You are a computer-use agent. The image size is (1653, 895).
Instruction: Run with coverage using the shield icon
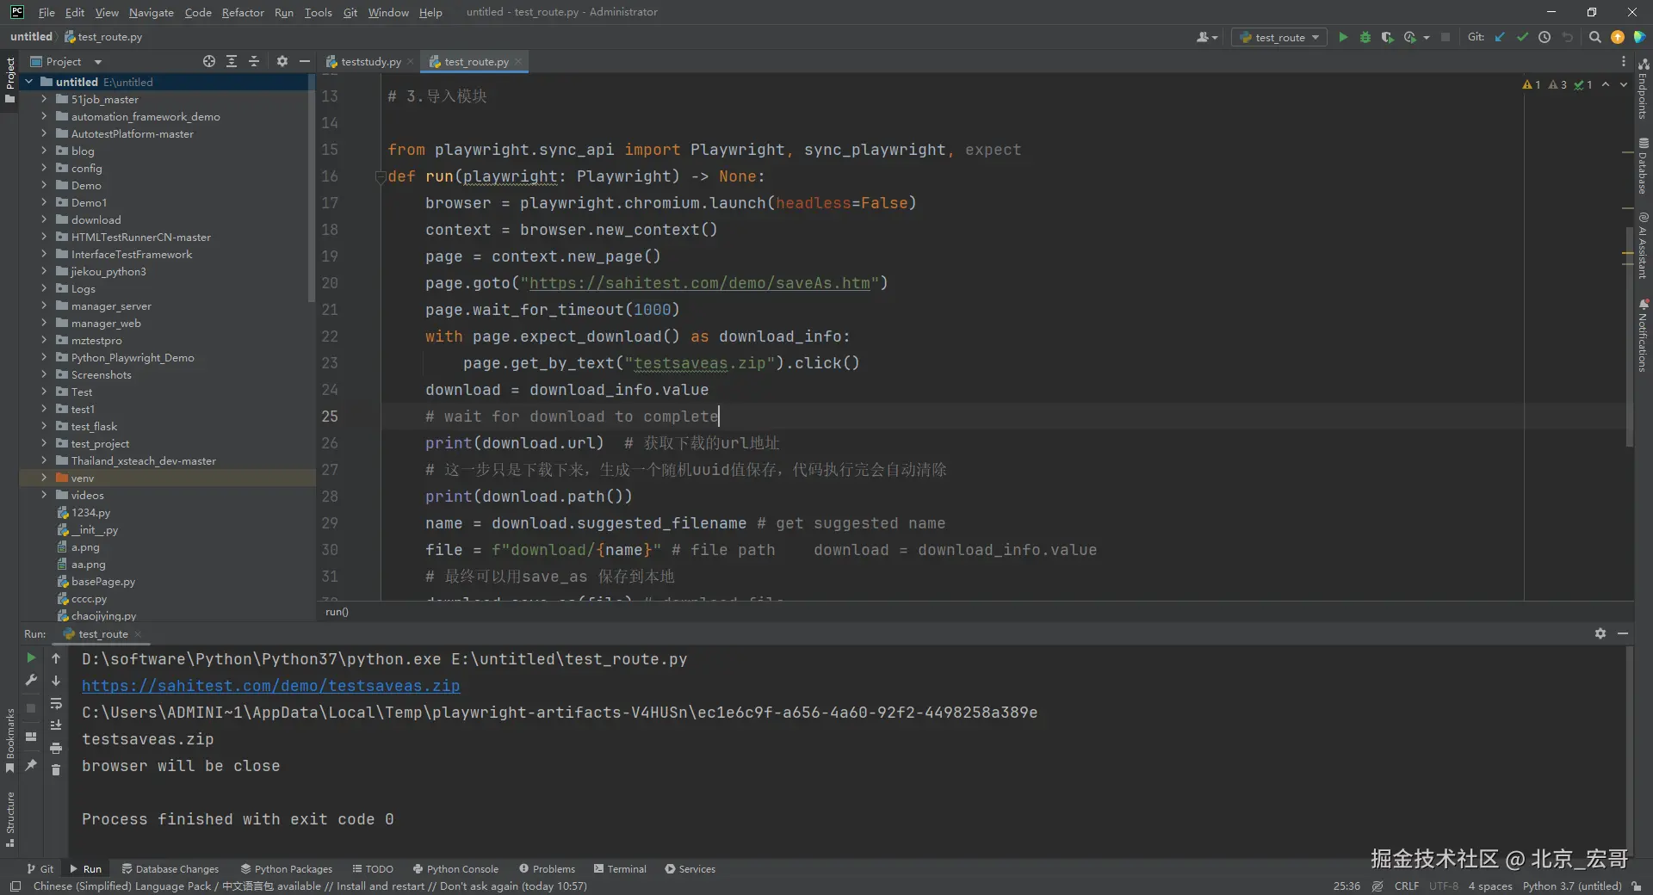coord(1387,37)
